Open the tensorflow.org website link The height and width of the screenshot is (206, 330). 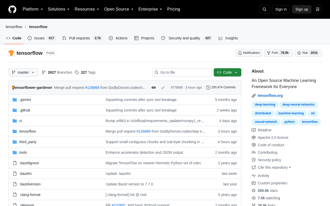coord(270,96)
